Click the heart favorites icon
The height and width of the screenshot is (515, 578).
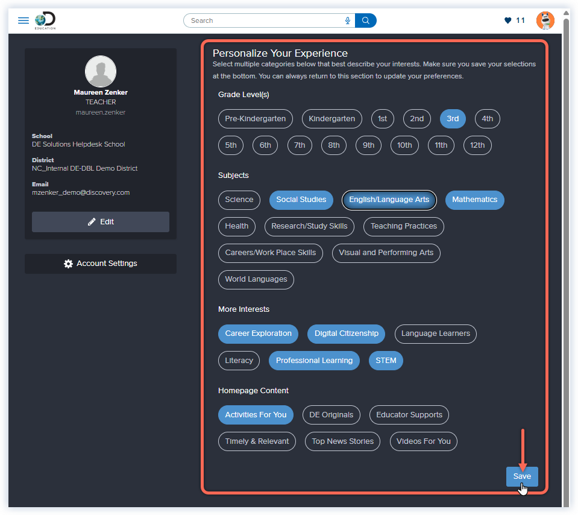coord(507,21)
